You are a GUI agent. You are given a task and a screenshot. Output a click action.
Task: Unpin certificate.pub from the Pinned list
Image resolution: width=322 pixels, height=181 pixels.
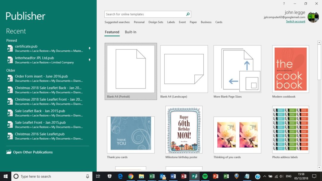point(89,48)
